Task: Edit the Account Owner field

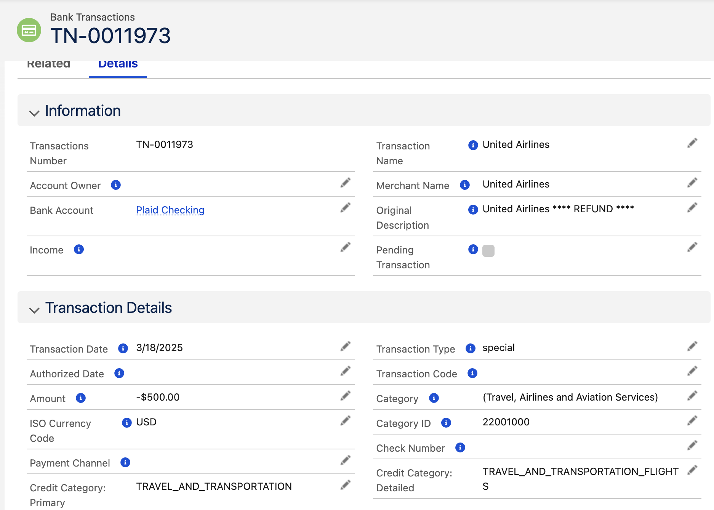Action: [x=346, y=183]
